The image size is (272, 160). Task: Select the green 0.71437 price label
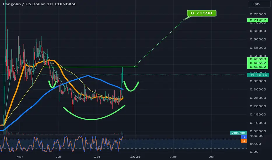click(258, 20)
